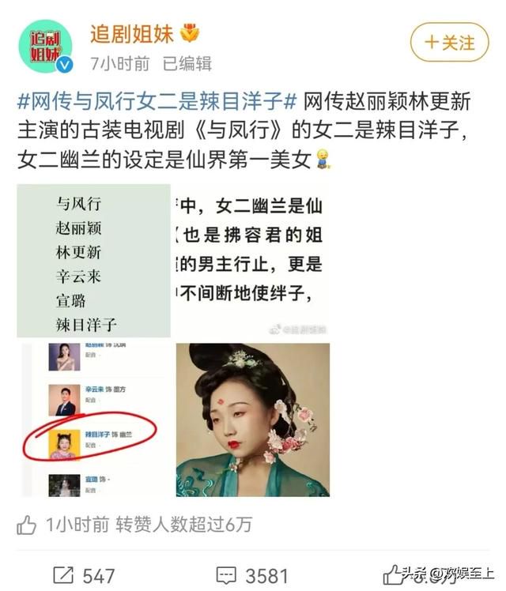Tap the 547 repost count
Image resolution: width=506 pixels, height=591 pixels.
pos(99,576)
